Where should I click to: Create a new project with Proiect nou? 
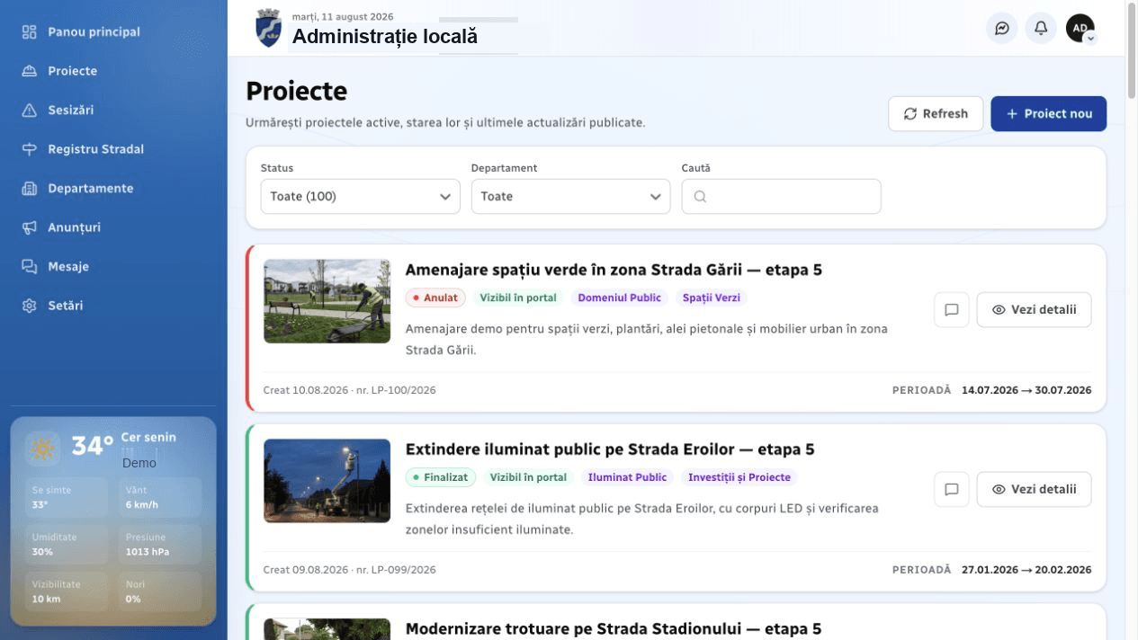point(1049,113)
